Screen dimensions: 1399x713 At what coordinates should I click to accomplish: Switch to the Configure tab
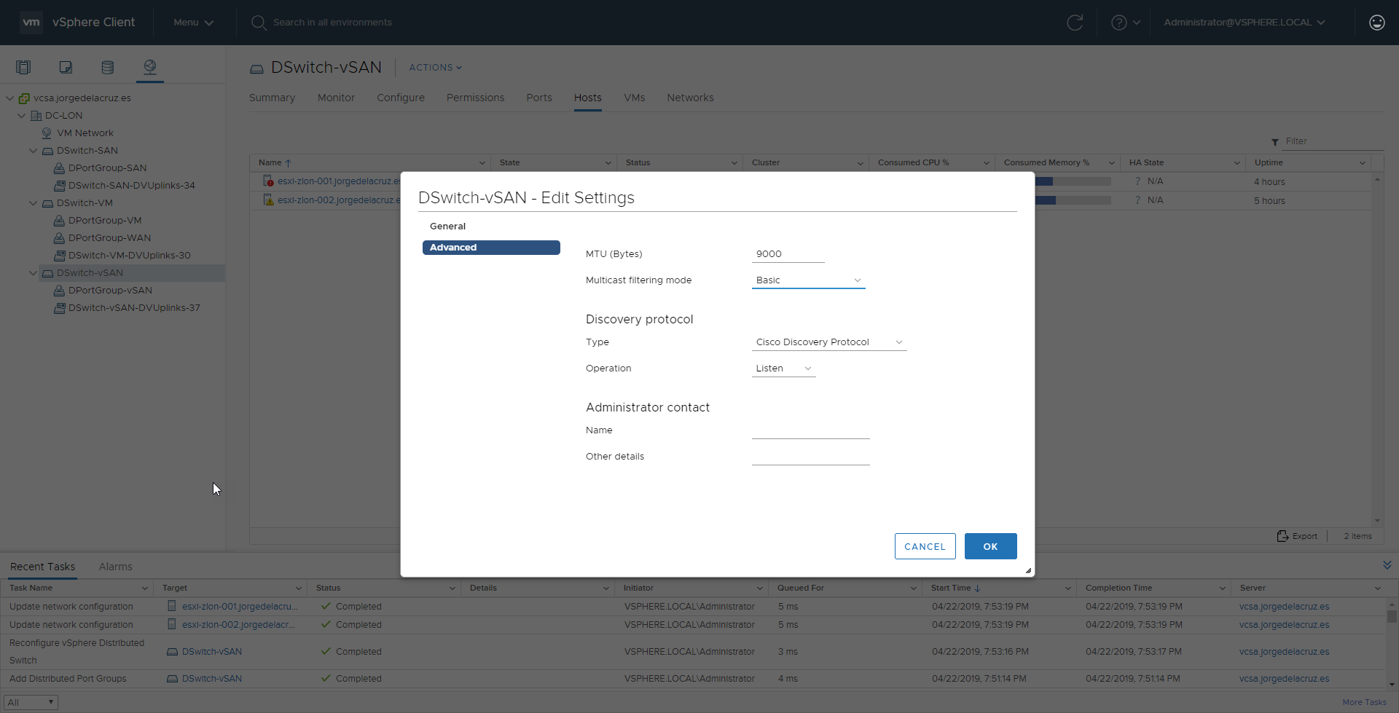tap(401, 98)
